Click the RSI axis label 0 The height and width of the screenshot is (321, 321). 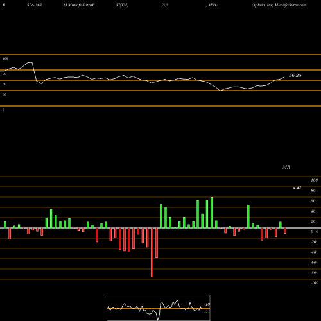point(3,110)
